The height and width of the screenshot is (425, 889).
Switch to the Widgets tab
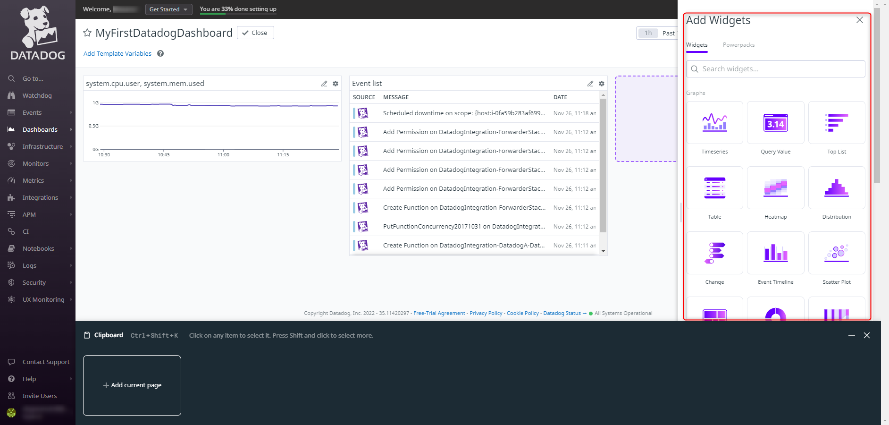tap(696, 45)
